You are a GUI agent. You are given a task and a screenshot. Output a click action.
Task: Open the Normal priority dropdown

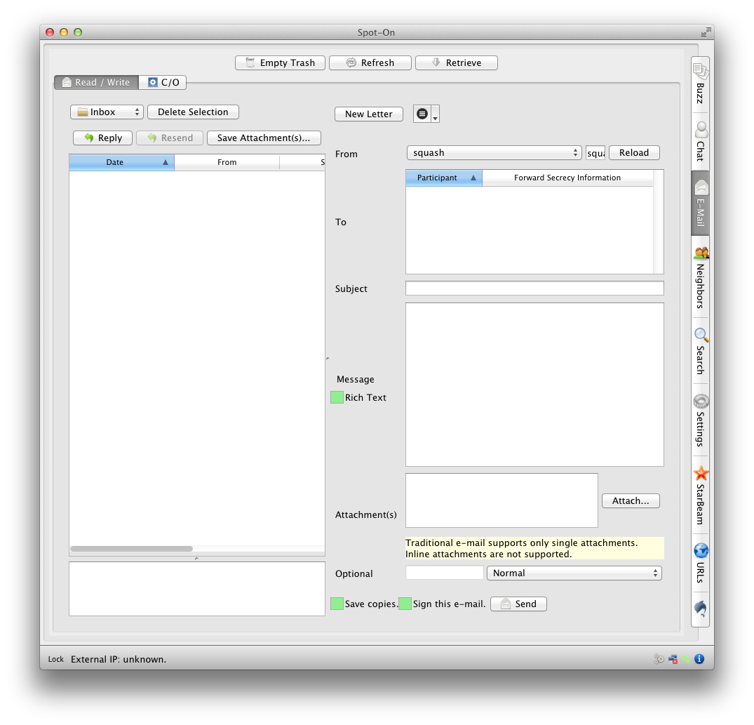coord(574,573)
